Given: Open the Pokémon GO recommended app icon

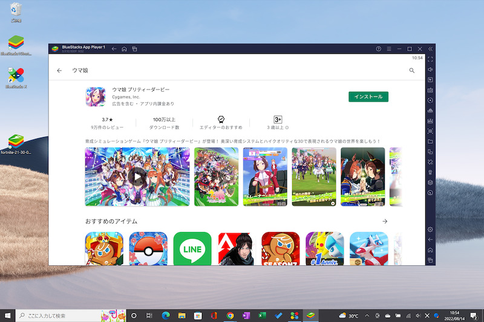Looking at the screenshot, I should click(x=148, y=249).
